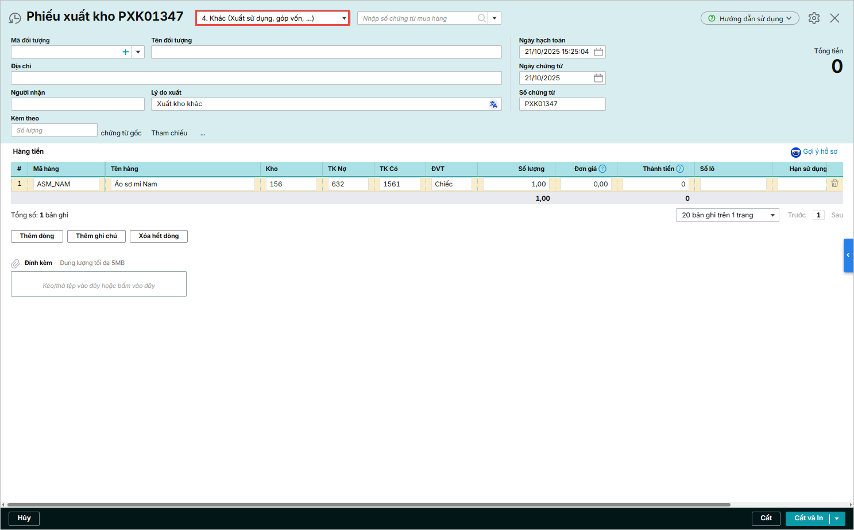This screenshot has width=854, height=530.
Task: Click the translate icon in Lý do xuất
Action: (x=493, y=104)
